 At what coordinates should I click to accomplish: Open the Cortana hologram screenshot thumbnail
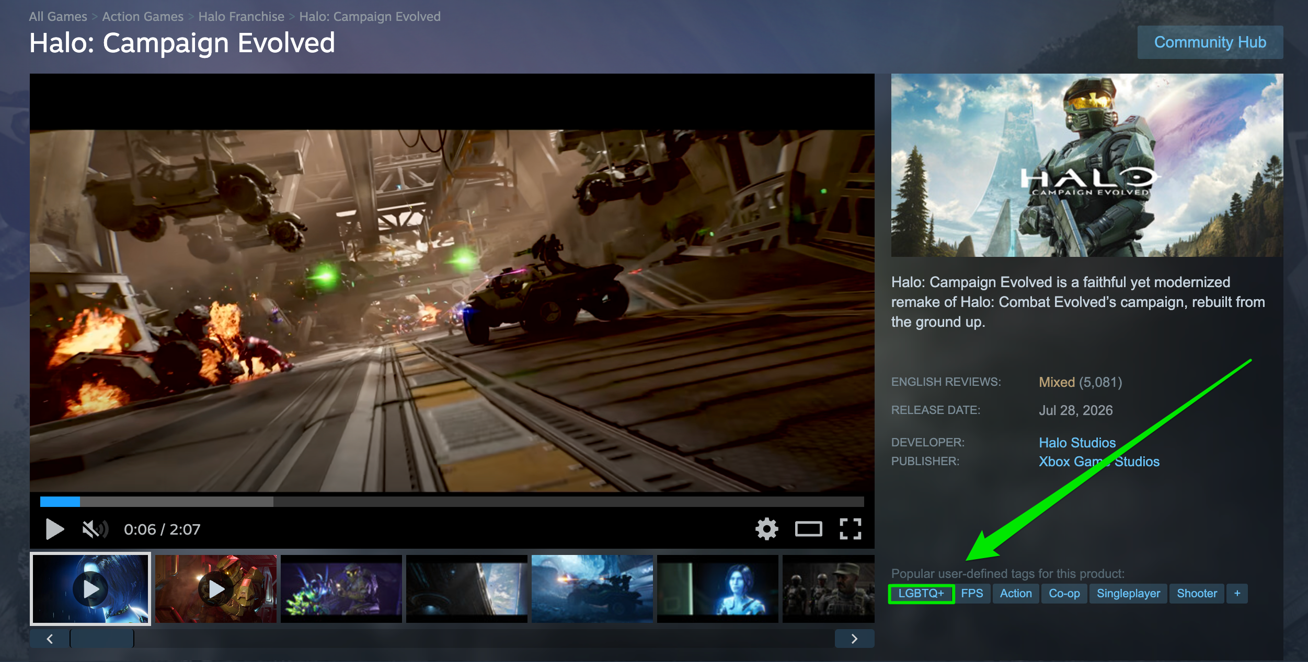[718, 588]
